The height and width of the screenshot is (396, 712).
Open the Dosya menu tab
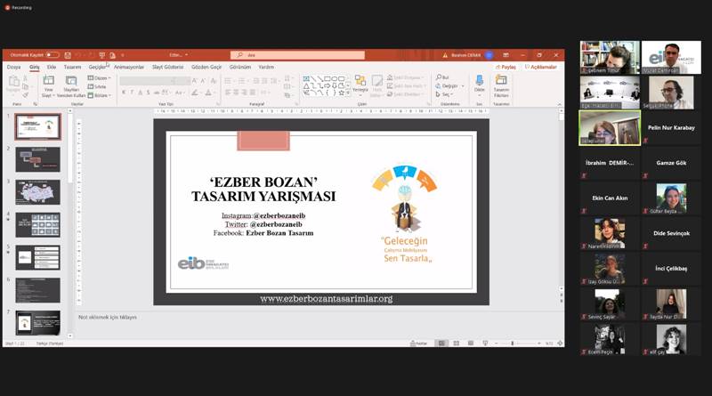tap(13, 67)
